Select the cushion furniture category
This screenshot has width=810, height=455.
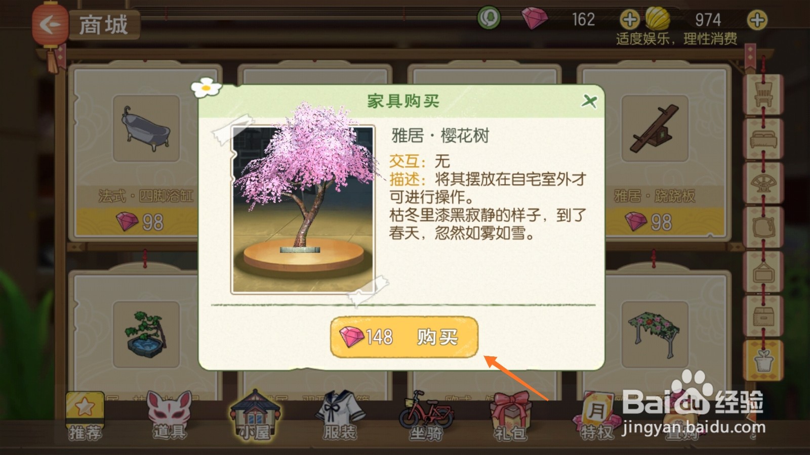[763, 227]
